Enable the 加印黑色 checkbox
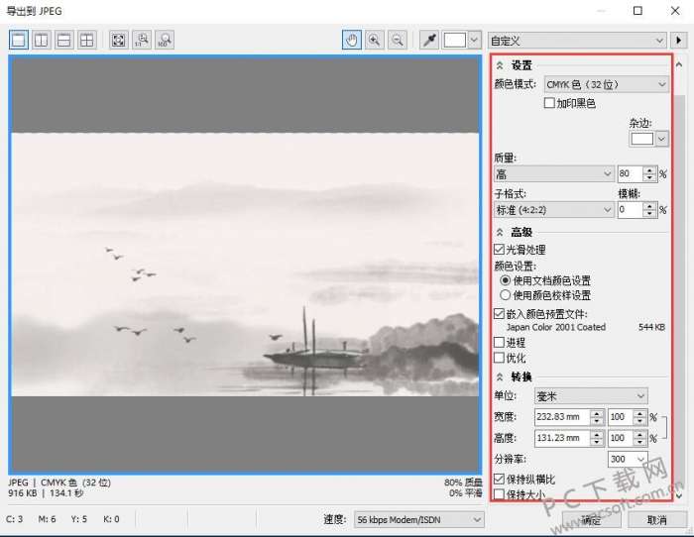The width and height of the screenshot is (694, 537). click(x=549, y=103)
